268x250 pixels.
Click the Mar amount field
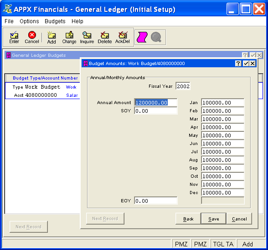(223, 119)
